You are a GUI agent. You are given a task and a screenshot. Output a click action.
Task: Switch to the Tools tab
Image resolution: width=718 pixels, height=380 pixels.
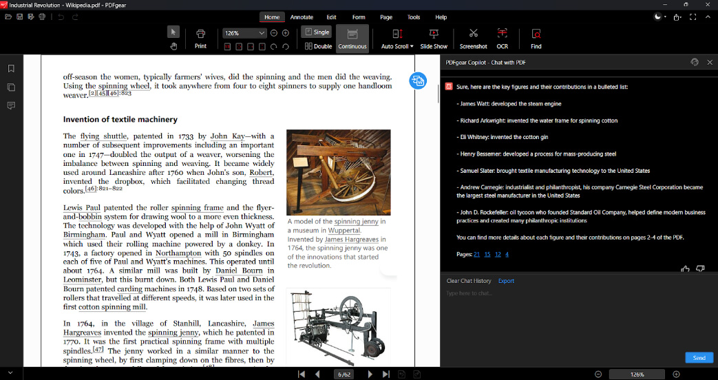tap(414, 17)
